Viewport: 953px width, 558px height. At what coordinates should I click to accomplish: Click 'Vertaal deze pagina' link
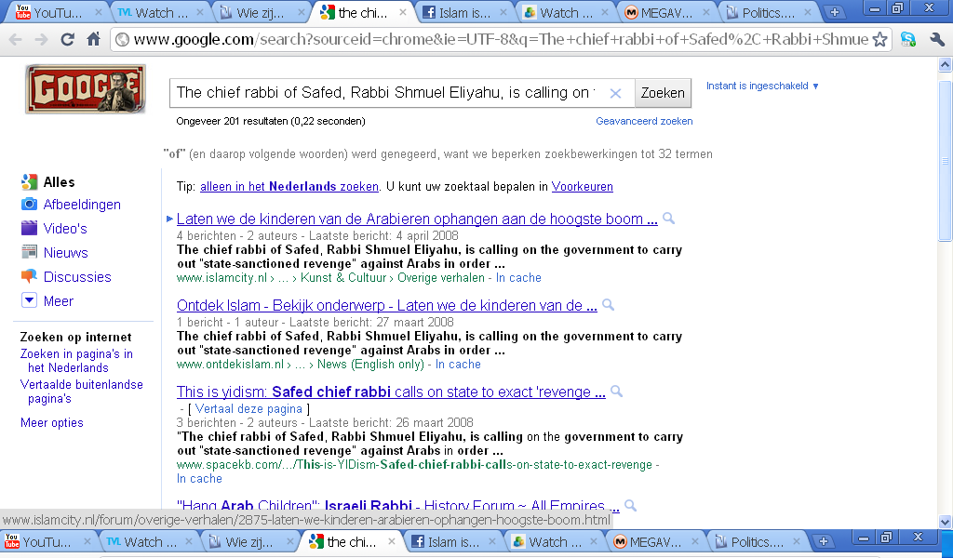tap(248, 408)
